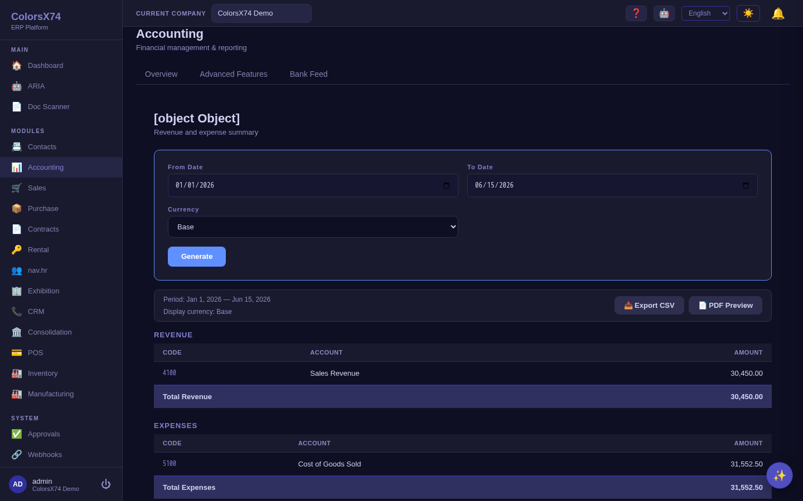The image size is (803, 501).
Task: Open the sparkle AI floating button
Action: tap(780, 475)
